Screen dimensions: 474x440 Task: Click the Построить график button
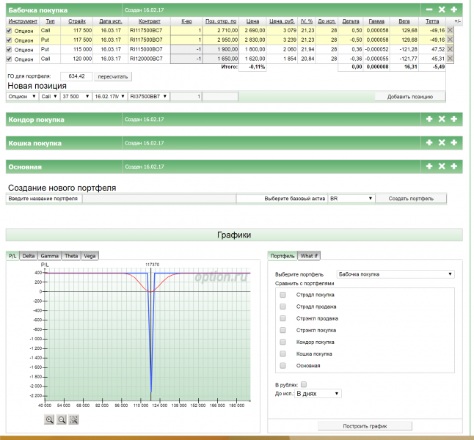(x=365, y=426)
